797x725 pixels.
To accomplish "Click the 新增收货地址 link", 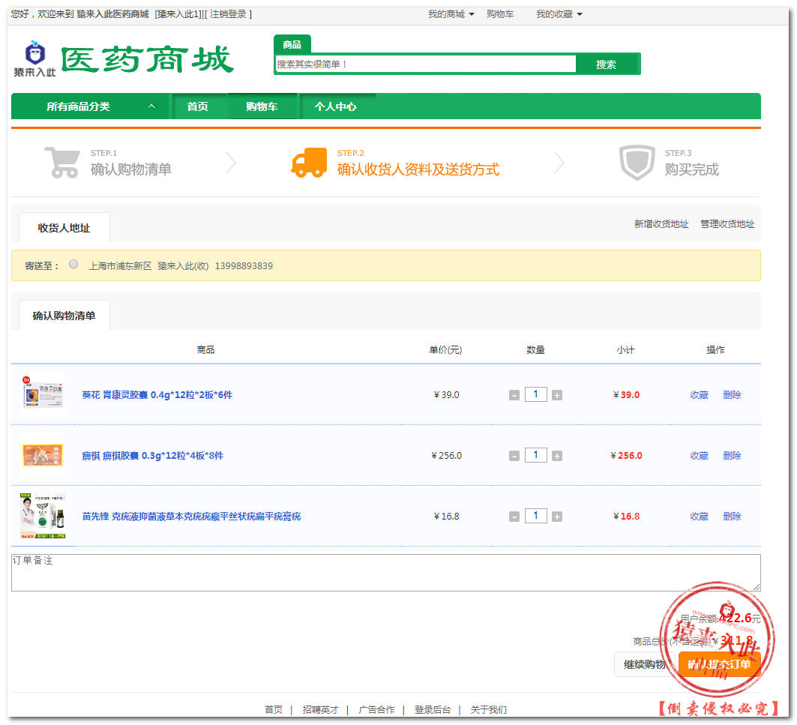I will (661, 224).
